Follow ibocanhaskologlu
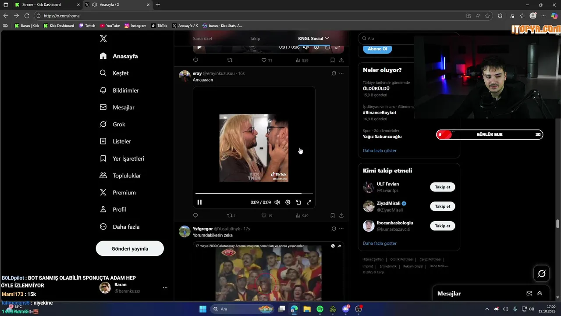This screenshot has width=561, height=316. coord(443,226)
